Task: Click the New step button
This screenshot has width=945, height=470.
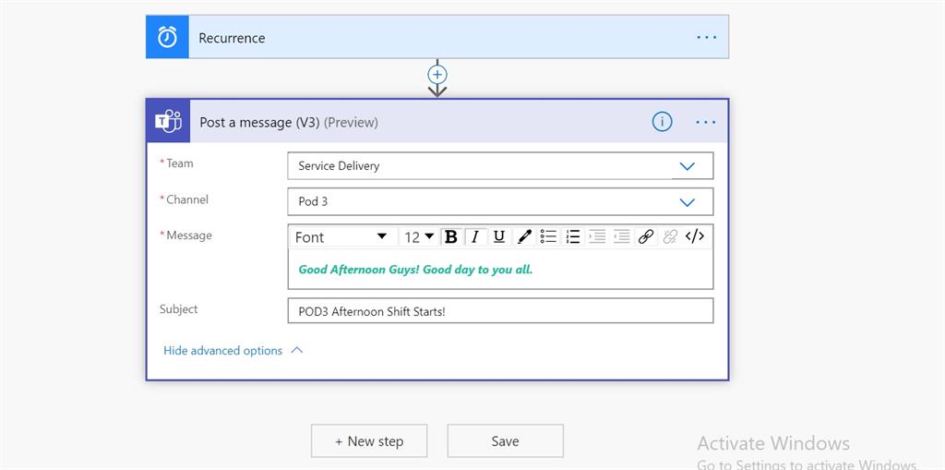Action: coord(369,441)
